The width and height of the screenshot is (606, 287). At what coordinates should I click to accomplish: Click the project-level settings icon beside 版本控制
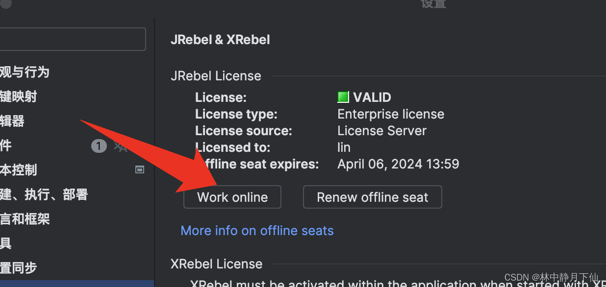click(x=139, y=169)
